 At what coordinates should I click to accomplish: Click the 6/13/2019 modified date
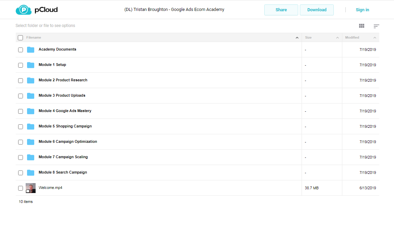368,188
